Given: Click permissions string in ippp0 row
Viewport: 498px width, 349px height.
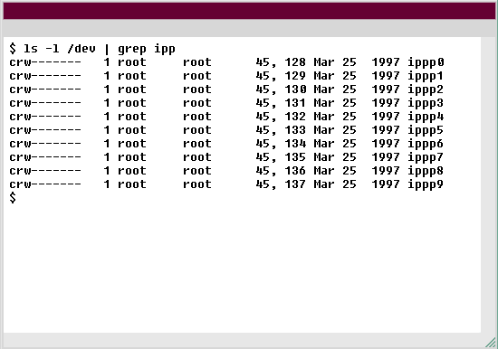Looking at the screenshot, I should coord(45,62).
